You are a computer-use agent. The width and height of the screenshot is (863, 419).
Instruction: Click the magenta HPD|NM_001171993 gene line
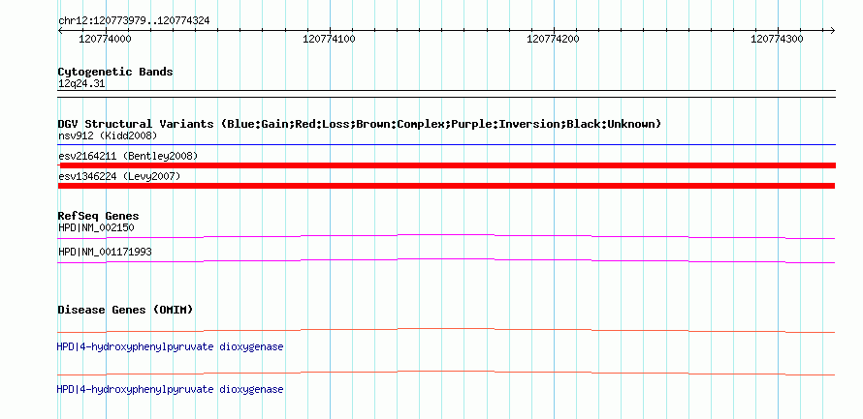(x=446, y=260)
